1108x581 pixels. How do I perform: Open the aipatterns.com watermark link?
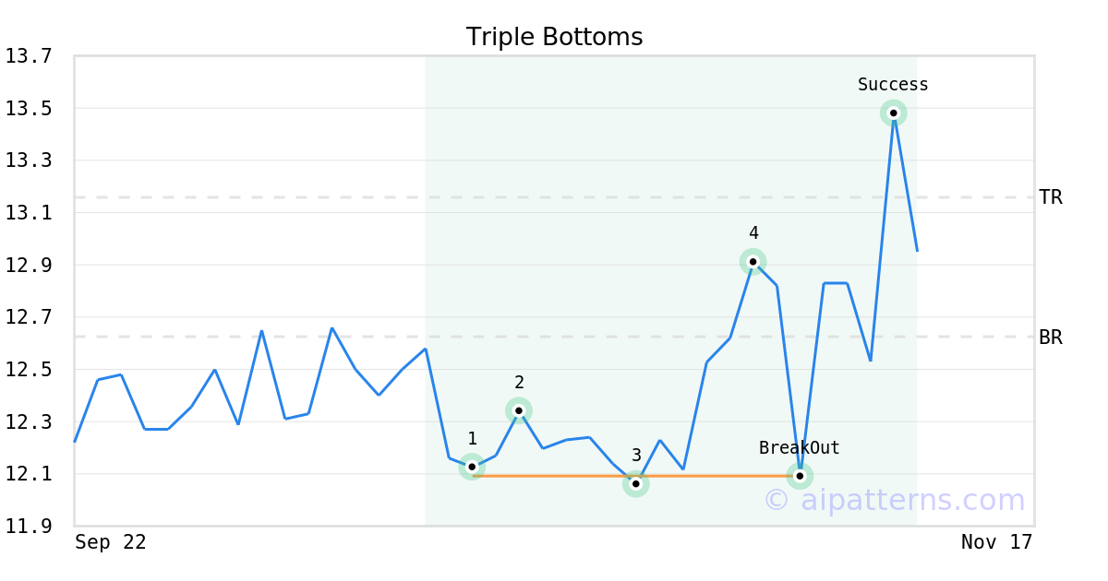pyautogui.click(x=894, y=500)
